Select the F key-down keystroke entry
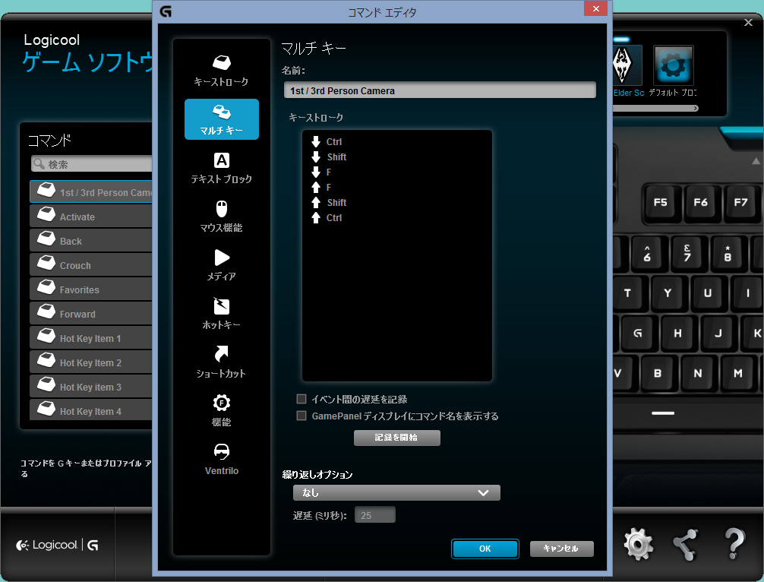The height and width of the screenshot is (582, 764). [321, 172]
